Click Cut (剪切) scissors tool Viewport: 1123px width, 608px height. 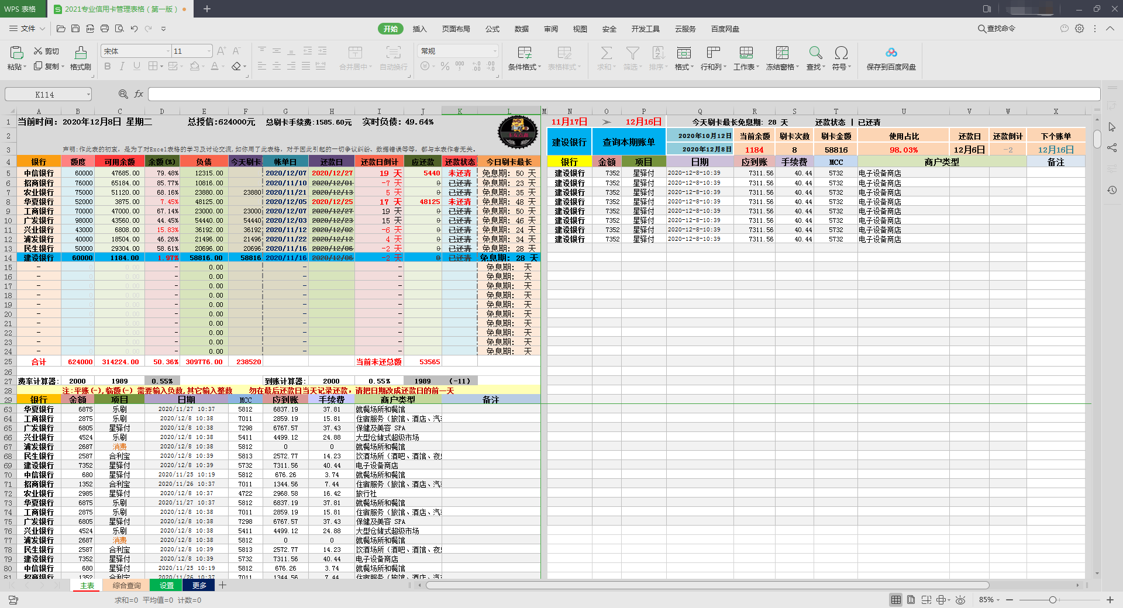pos(46,51)
